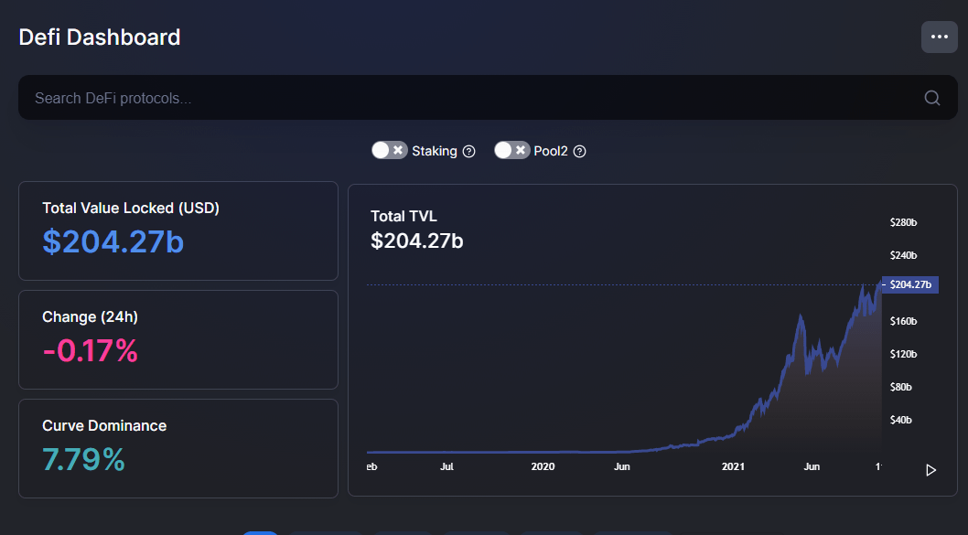
Task: Click the magnifying glass search icon
Action: pyautogui.click(x=931, y=98)
